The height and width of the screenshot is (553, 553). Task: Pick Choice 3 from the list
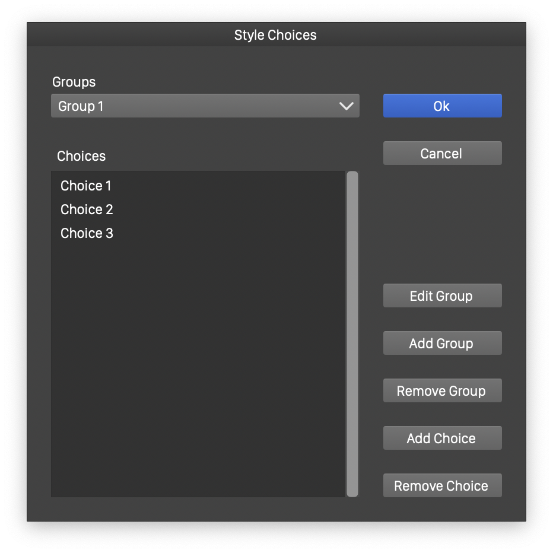tap(87, 233)
